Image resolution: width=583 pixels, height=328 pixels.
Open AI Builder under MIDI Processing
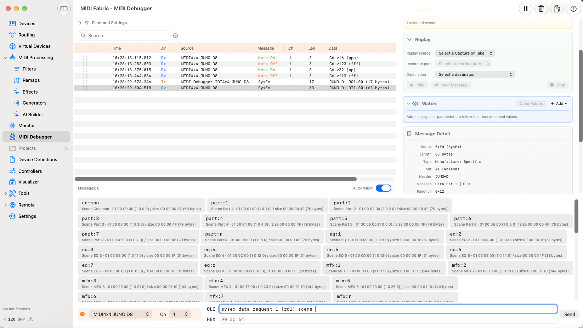click(33, 114)
